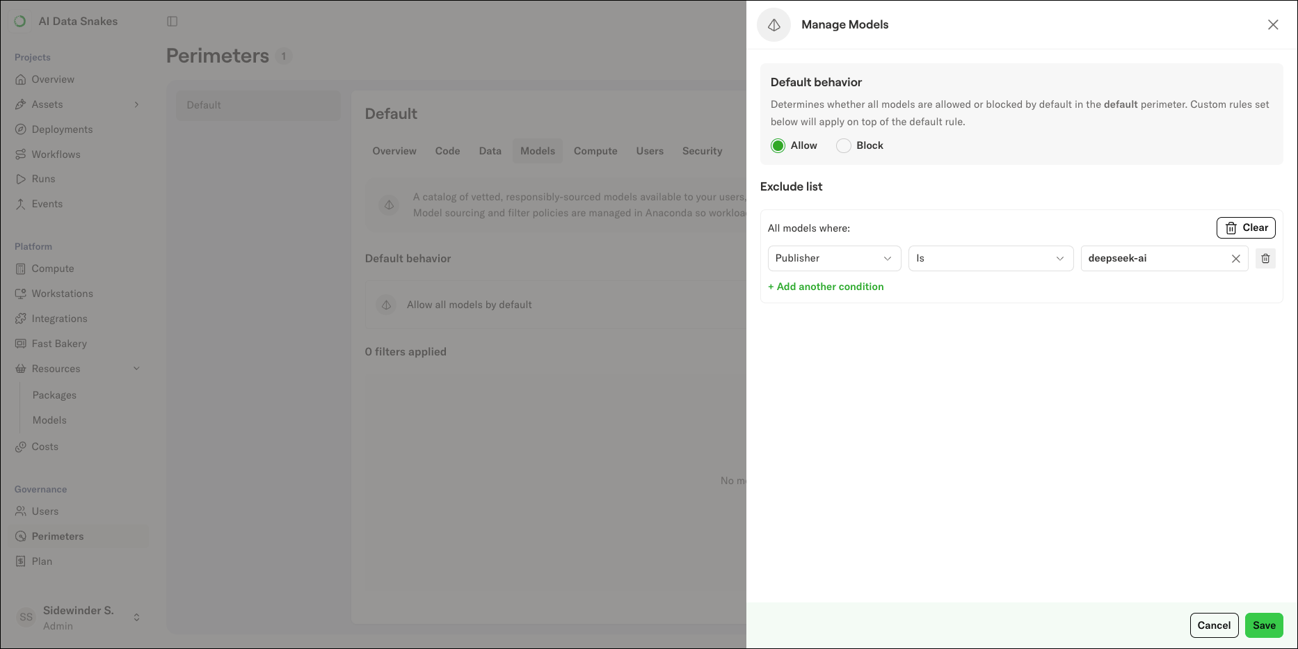Click the Governance Users icon
The image size is (1298, 649).
(21, 511)
